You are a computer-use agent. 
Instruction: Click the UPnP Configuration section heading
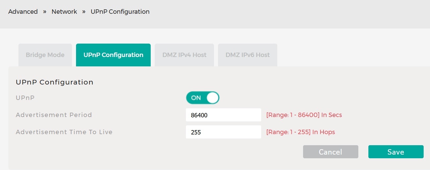55,82
